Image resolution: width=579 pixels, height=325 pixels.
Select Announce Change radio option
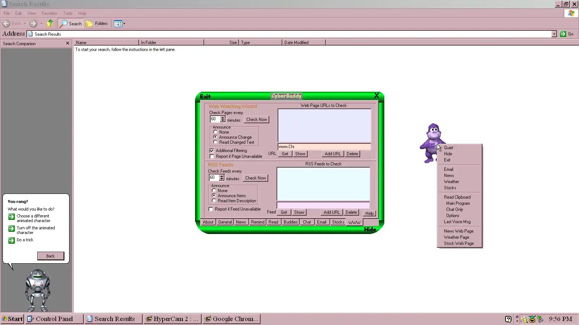(215, 137)
